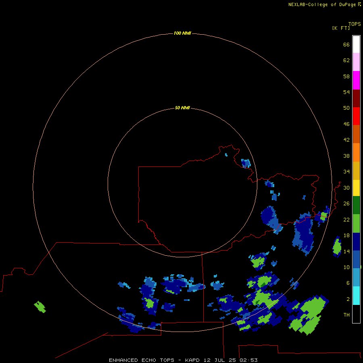Viewport: 363px width, 363px height.
Task: Click the 100 NMI range ring label
Action: click(x=182, y=33)
